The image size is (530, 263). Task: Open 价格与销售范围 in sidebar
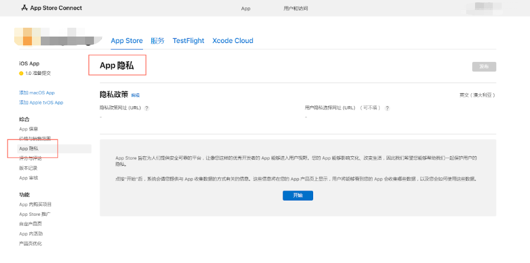[35, 139]
